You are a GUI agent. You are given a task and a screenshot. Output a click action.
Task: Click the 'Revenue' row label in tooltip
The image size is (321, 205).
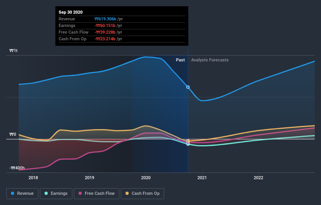click(67, 19)
